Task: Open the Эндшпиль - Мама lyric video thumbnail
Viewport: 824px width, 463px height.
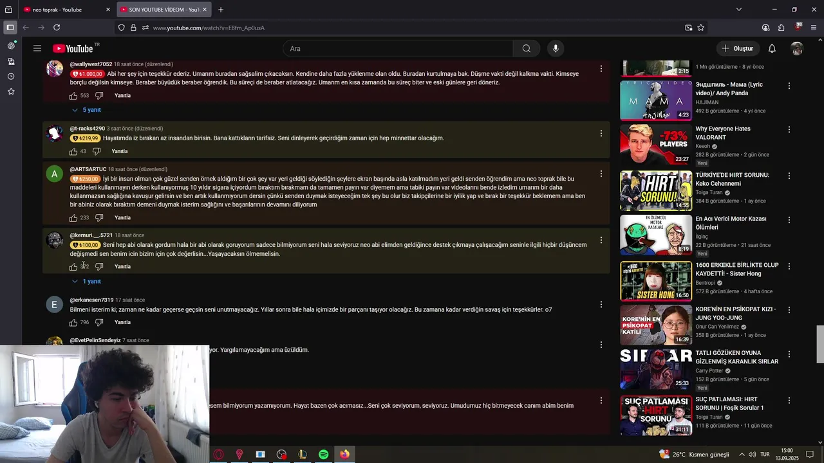Action: [656, 100]
